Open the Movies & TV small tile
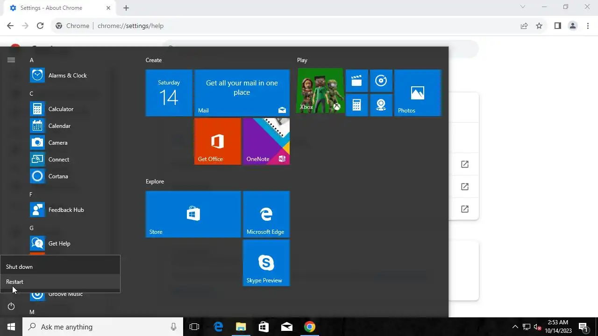The height and width of the screenshot is (336, 598). point(357,81)
